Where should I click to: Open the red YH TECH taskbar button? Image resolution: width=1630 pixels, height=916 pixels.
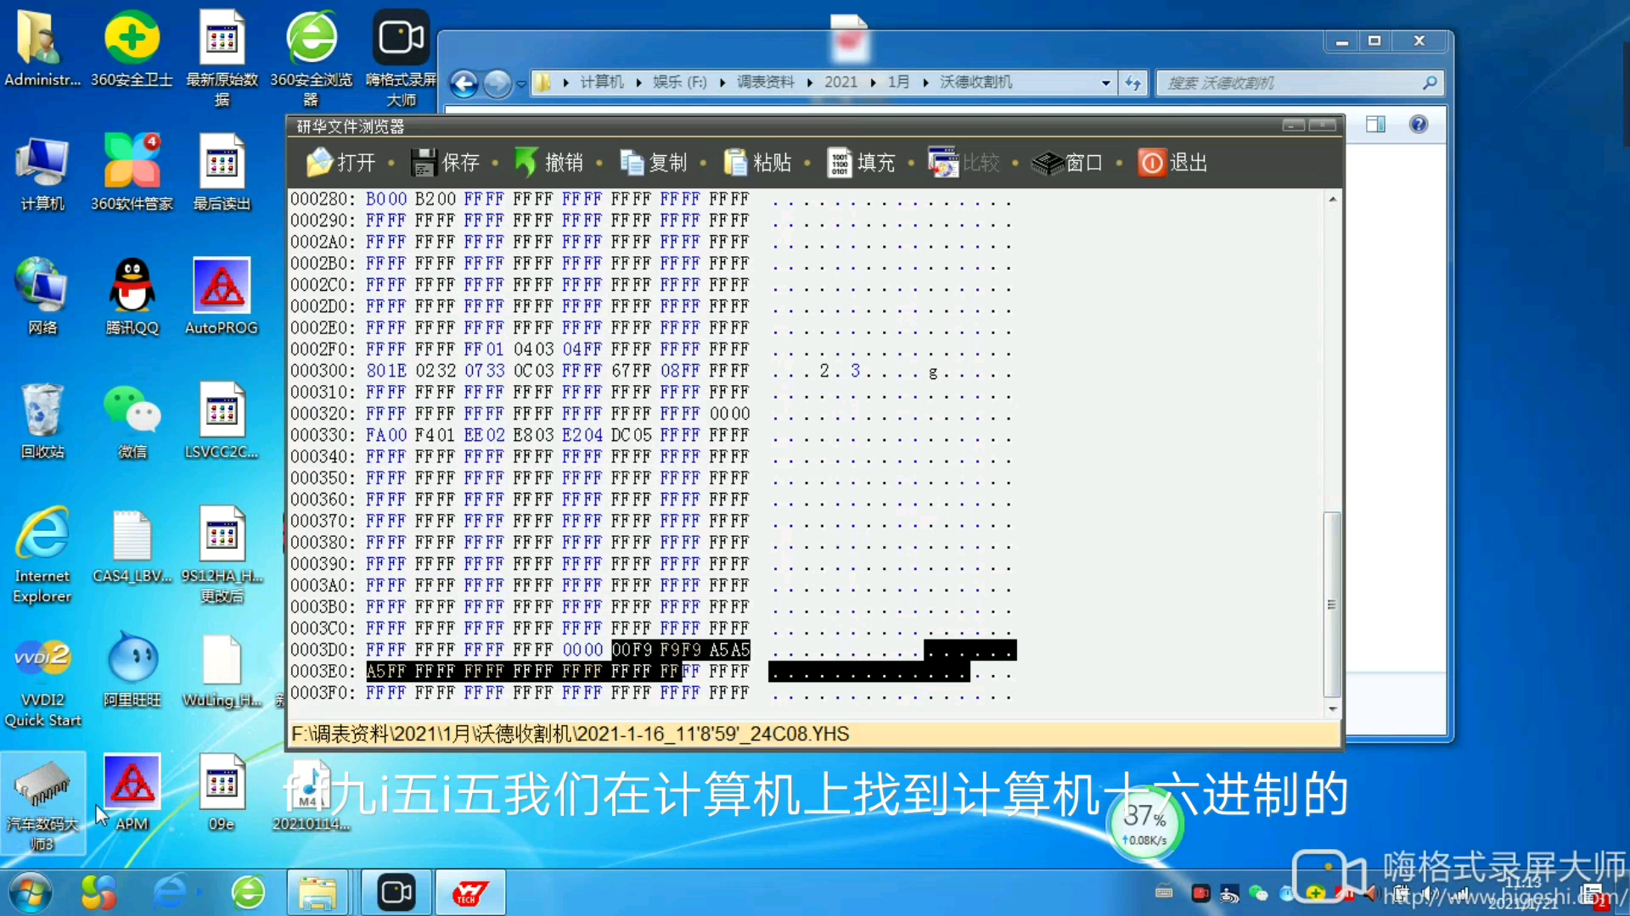[469, 892]
